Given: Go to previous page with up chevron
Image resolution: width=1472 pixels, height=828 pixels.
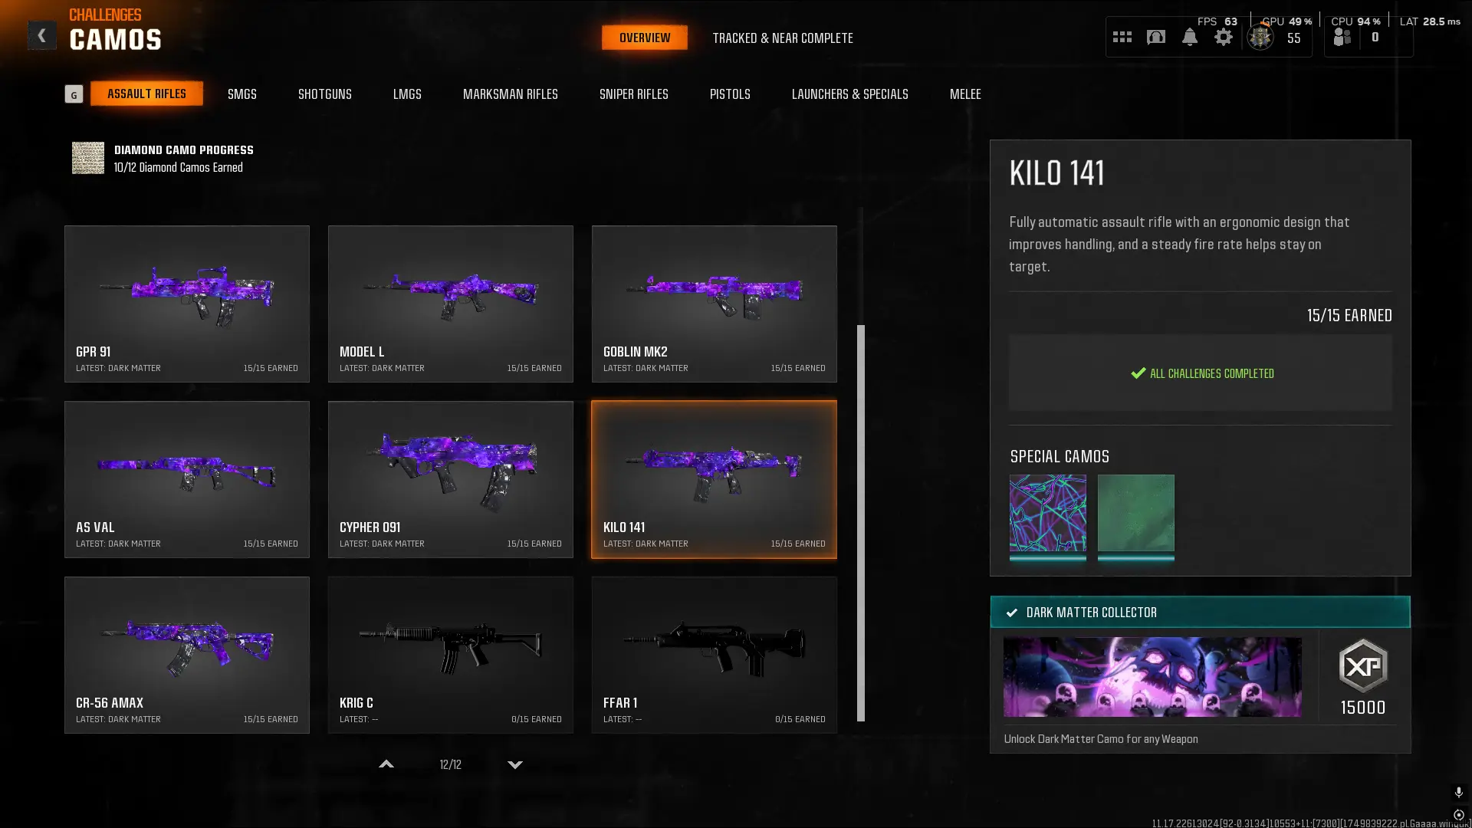Looking at the screenshot, I should [x=386, y=764].
